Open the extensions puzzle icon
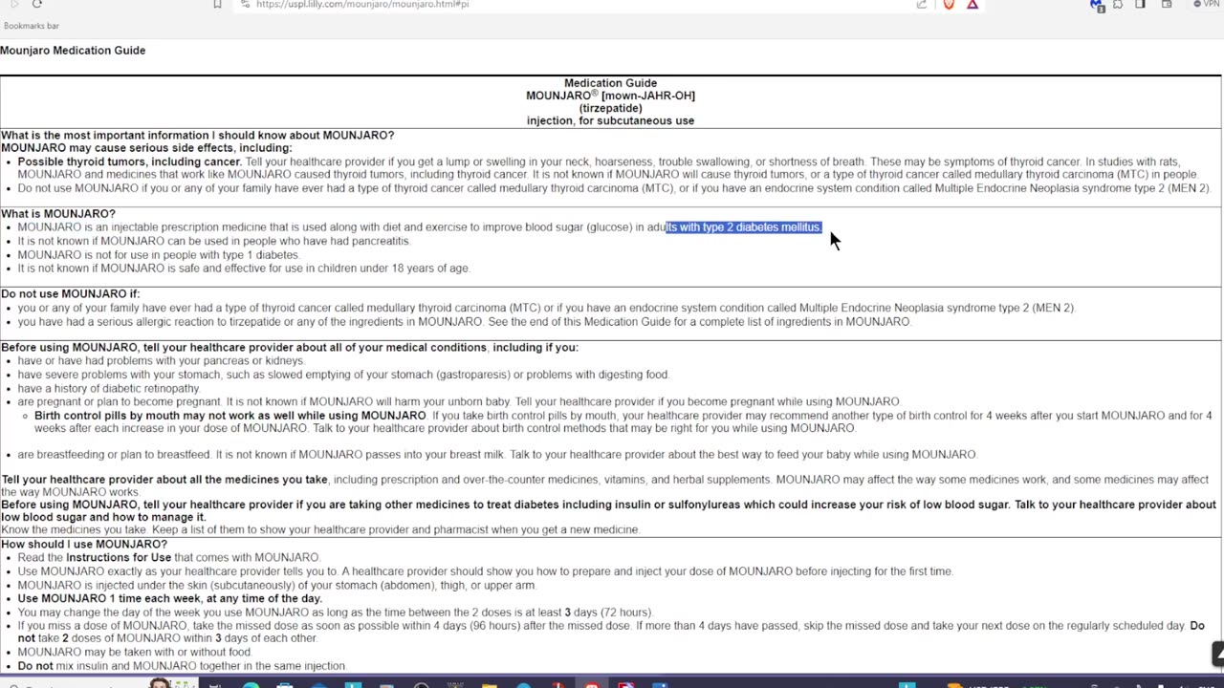This screenshot has width=1224, height=688. pyautogui.click(x=1118, y=4)
